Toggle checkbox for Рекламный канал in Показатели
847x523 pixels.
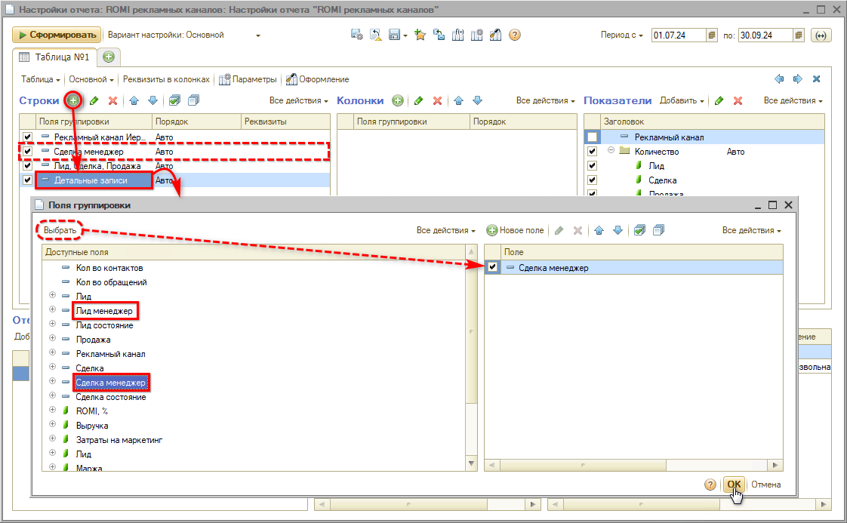click(593, 137)
